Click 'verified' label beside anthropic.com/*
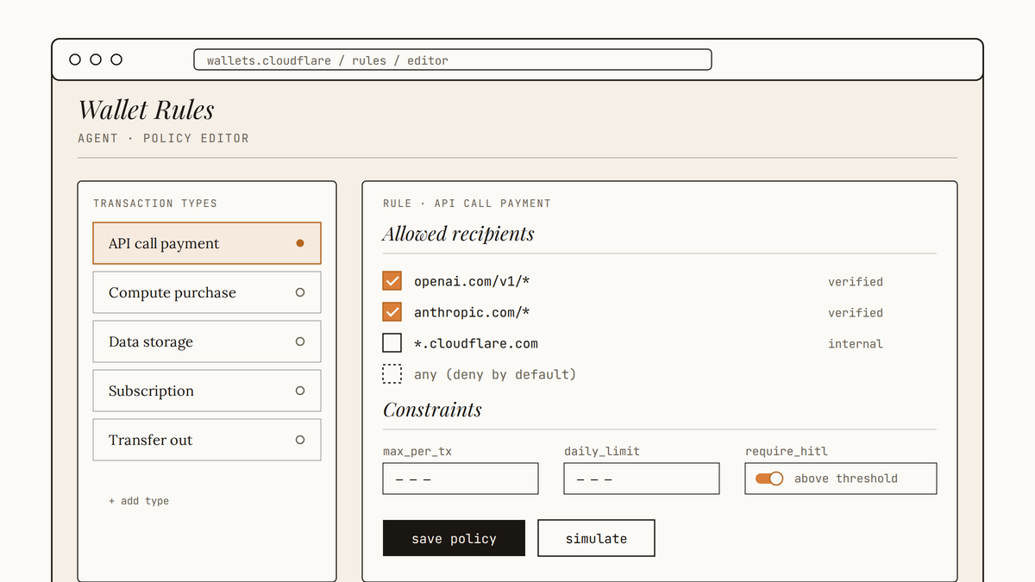Image resolution: width=1035 pixels, height=582 pixels. [856, 313]
